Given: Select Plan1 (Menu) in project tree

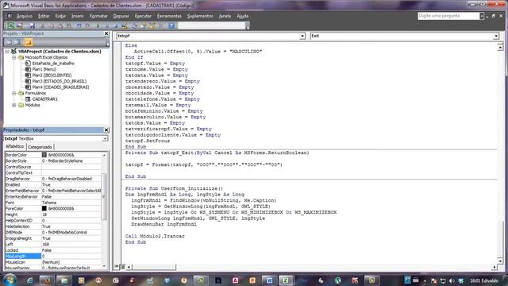Looking at the screenshot, I should 44,69.
